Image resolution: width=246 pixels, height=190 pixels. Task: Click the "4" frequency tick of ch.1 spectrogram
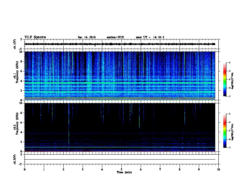(22, 81)
